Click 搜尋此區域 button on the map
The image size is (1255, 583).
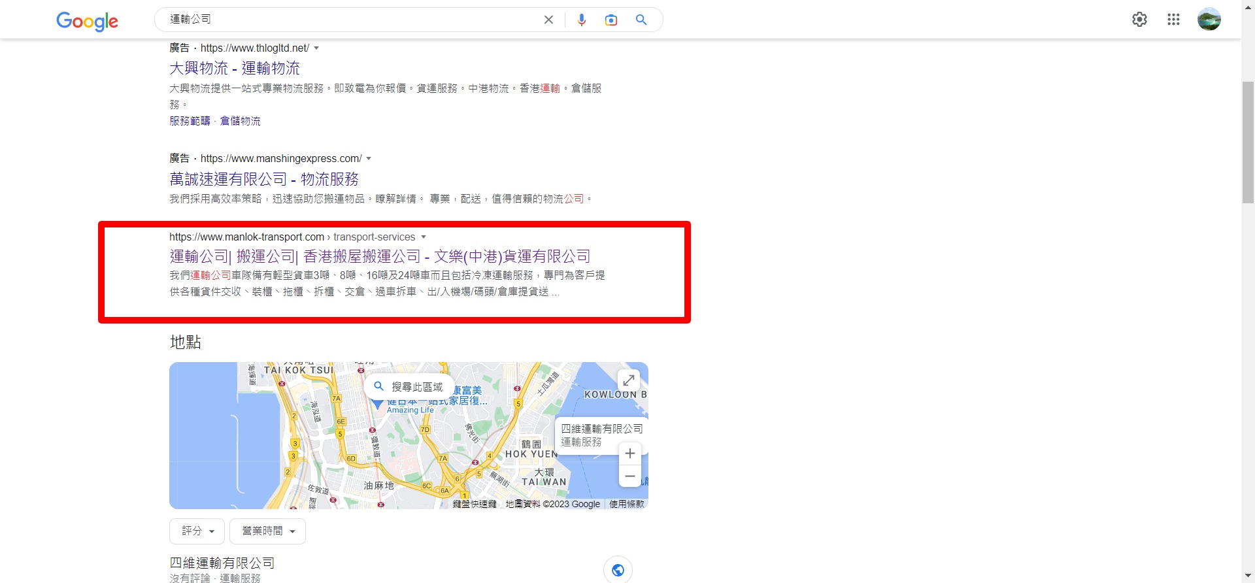tap(409, 386)
